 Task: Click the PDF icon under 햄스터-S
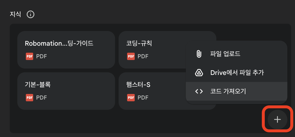131,97
